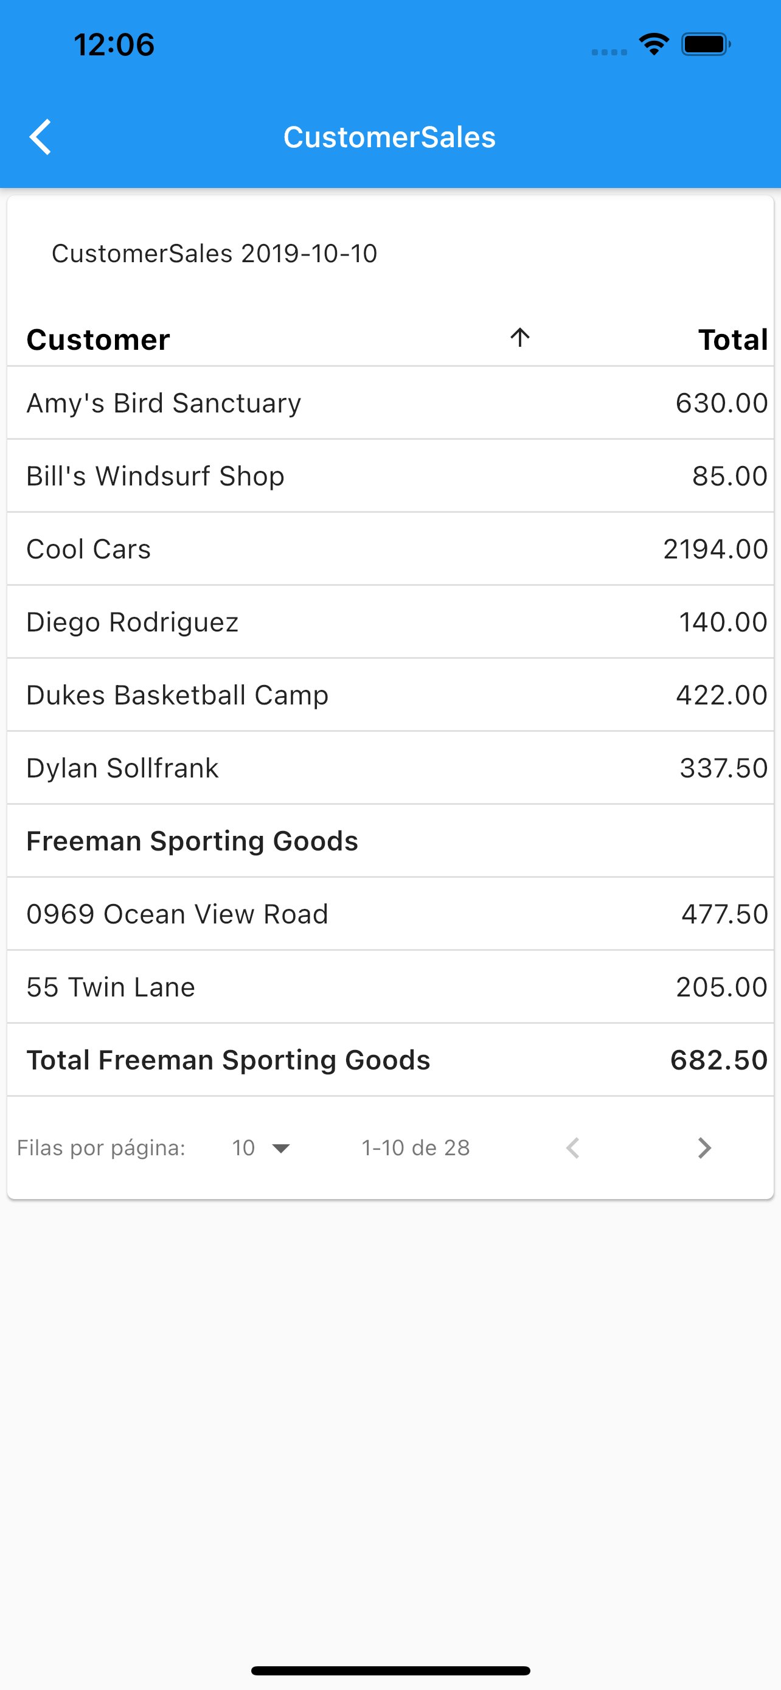Image resolution: width=781 pixels, height=1690 pixels.
Task: Open rows per page dropdown arrow
Action: pyautogui.click(x=281, y=1148)
